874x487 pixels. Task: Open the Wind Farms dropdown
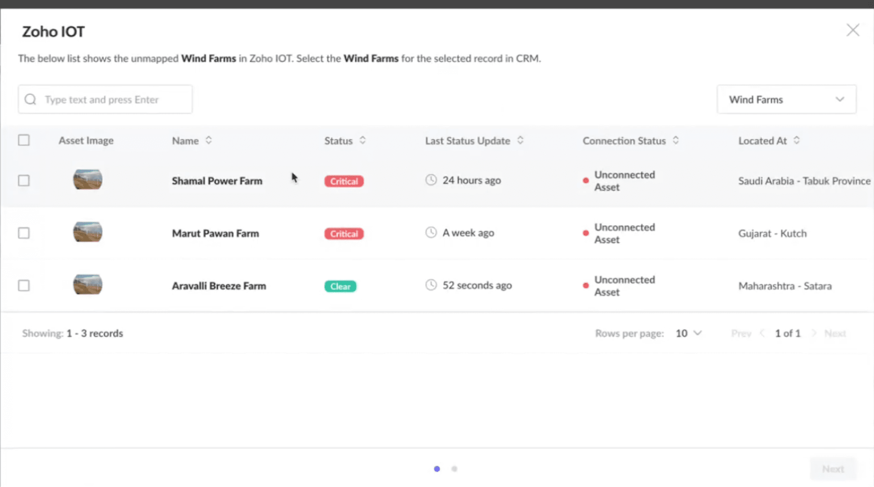(x=786, y=99)
